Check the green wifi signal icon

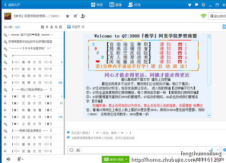click(203, 16)
